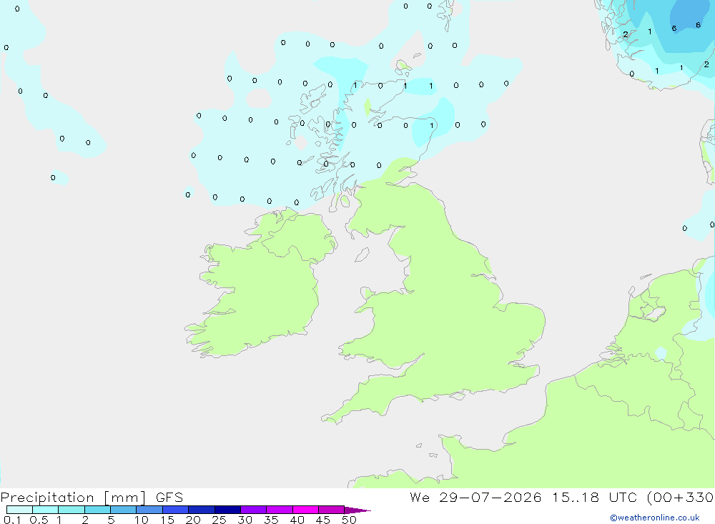Image resolution: width=715 pixels, height=524 pixels.
Task: Select the 0.1–0.5 mm legend swatch
Action: click(19, 510)
